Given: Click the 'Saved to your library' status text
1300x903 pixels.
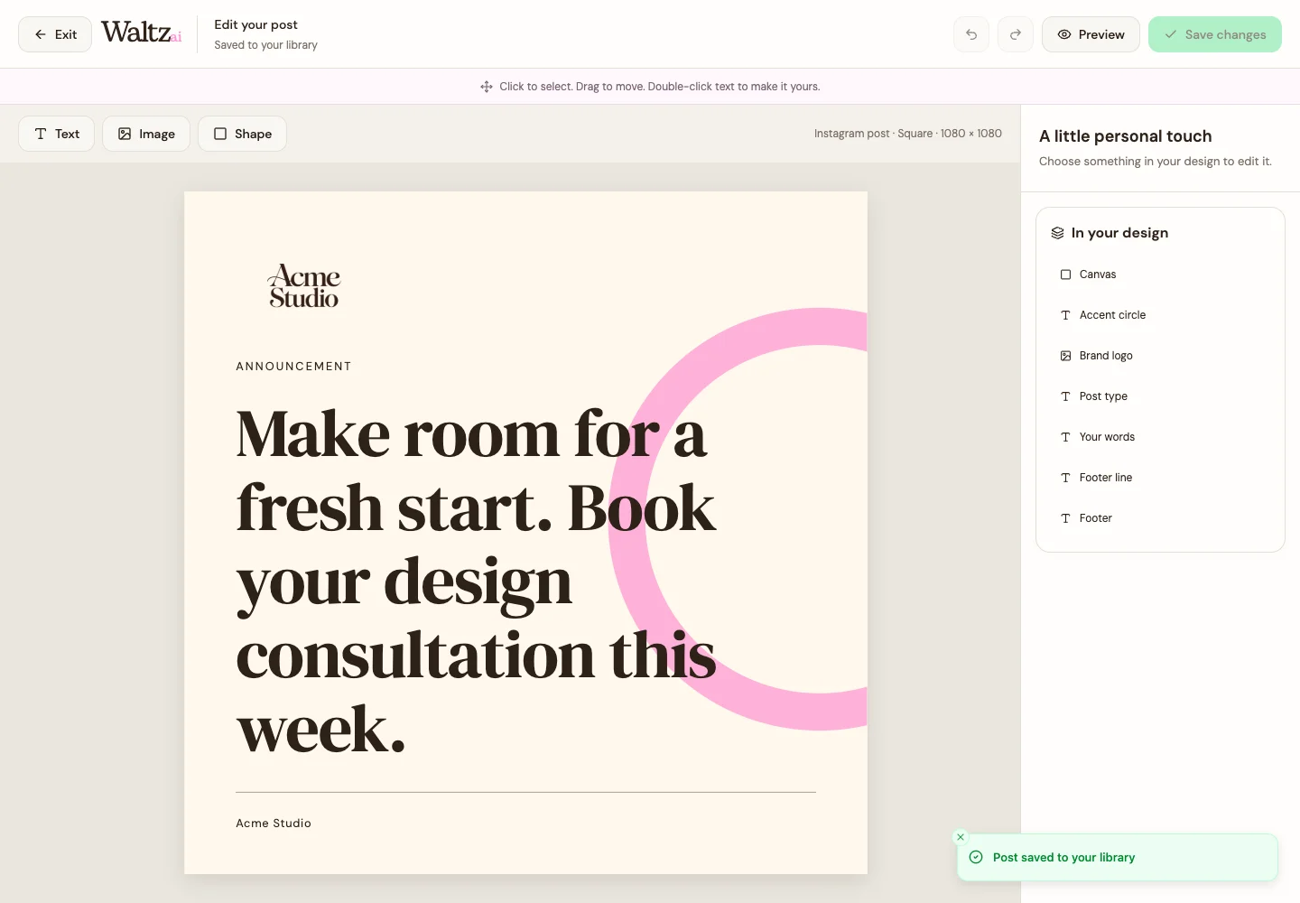Looking at the screenshot, I should tap(265, 45).
